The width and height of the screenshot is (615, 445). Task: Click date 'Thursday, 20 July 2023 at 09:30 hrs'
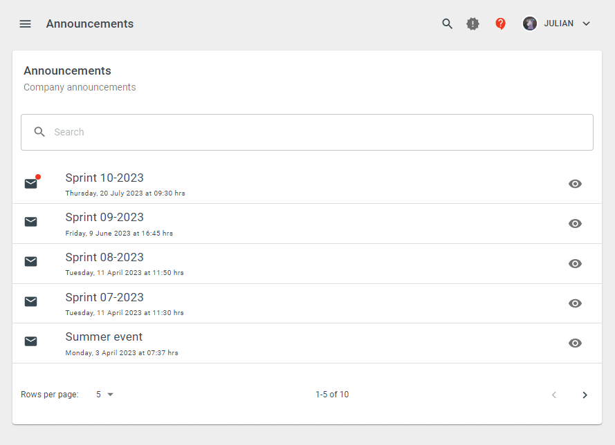(x=125, y=193)
